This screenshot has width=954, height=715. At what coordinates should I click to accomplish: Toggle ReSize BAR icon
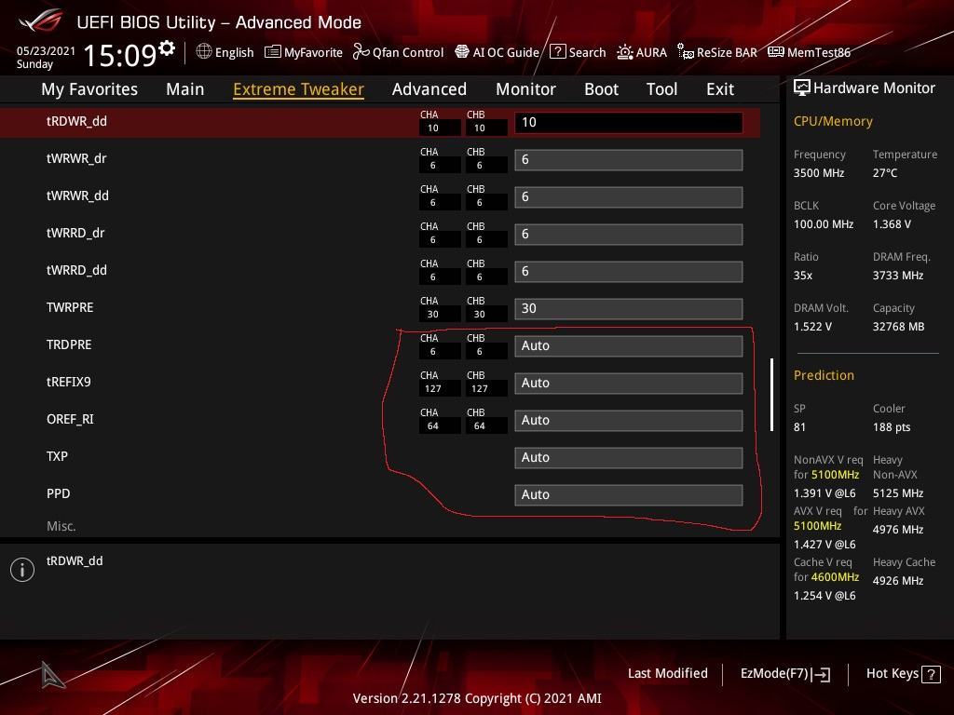(686, 52)
